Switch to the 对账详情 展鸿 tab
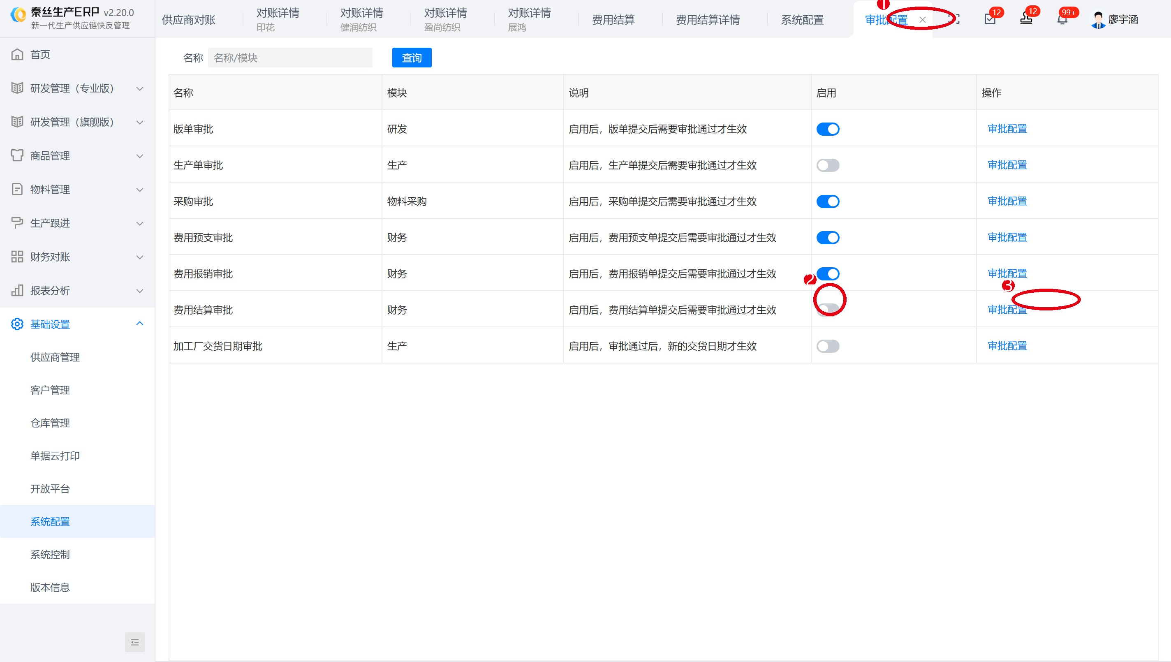 click(x=529, y=20)
